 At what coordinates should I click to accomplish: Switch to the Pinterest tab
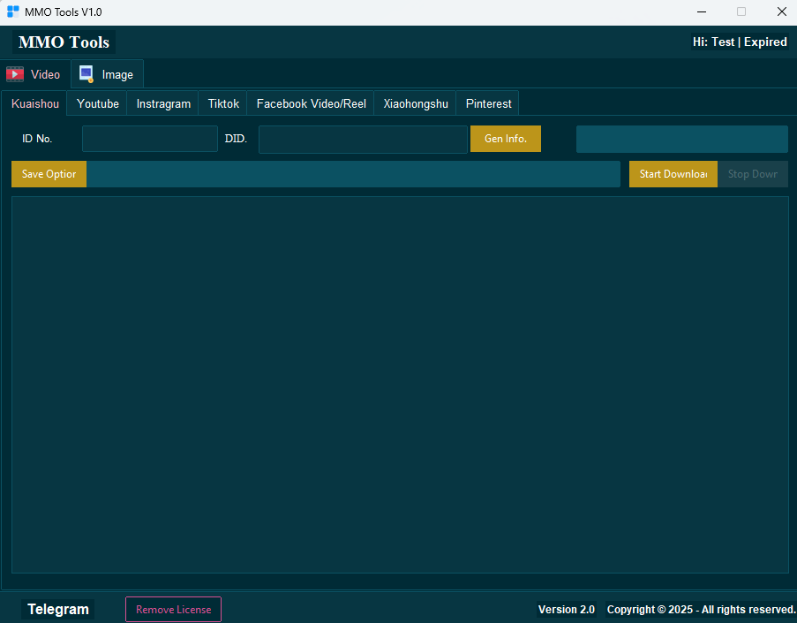pyautogui.click(x=488, y=104)
